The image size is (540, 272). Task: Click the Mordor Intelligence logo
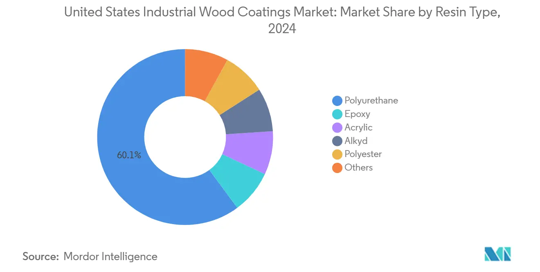(x=497, y=254)
